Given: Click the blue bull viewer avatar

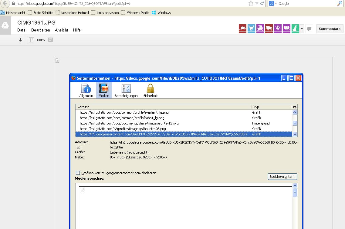Looking at the screenshot, I should tap(251, 29).
